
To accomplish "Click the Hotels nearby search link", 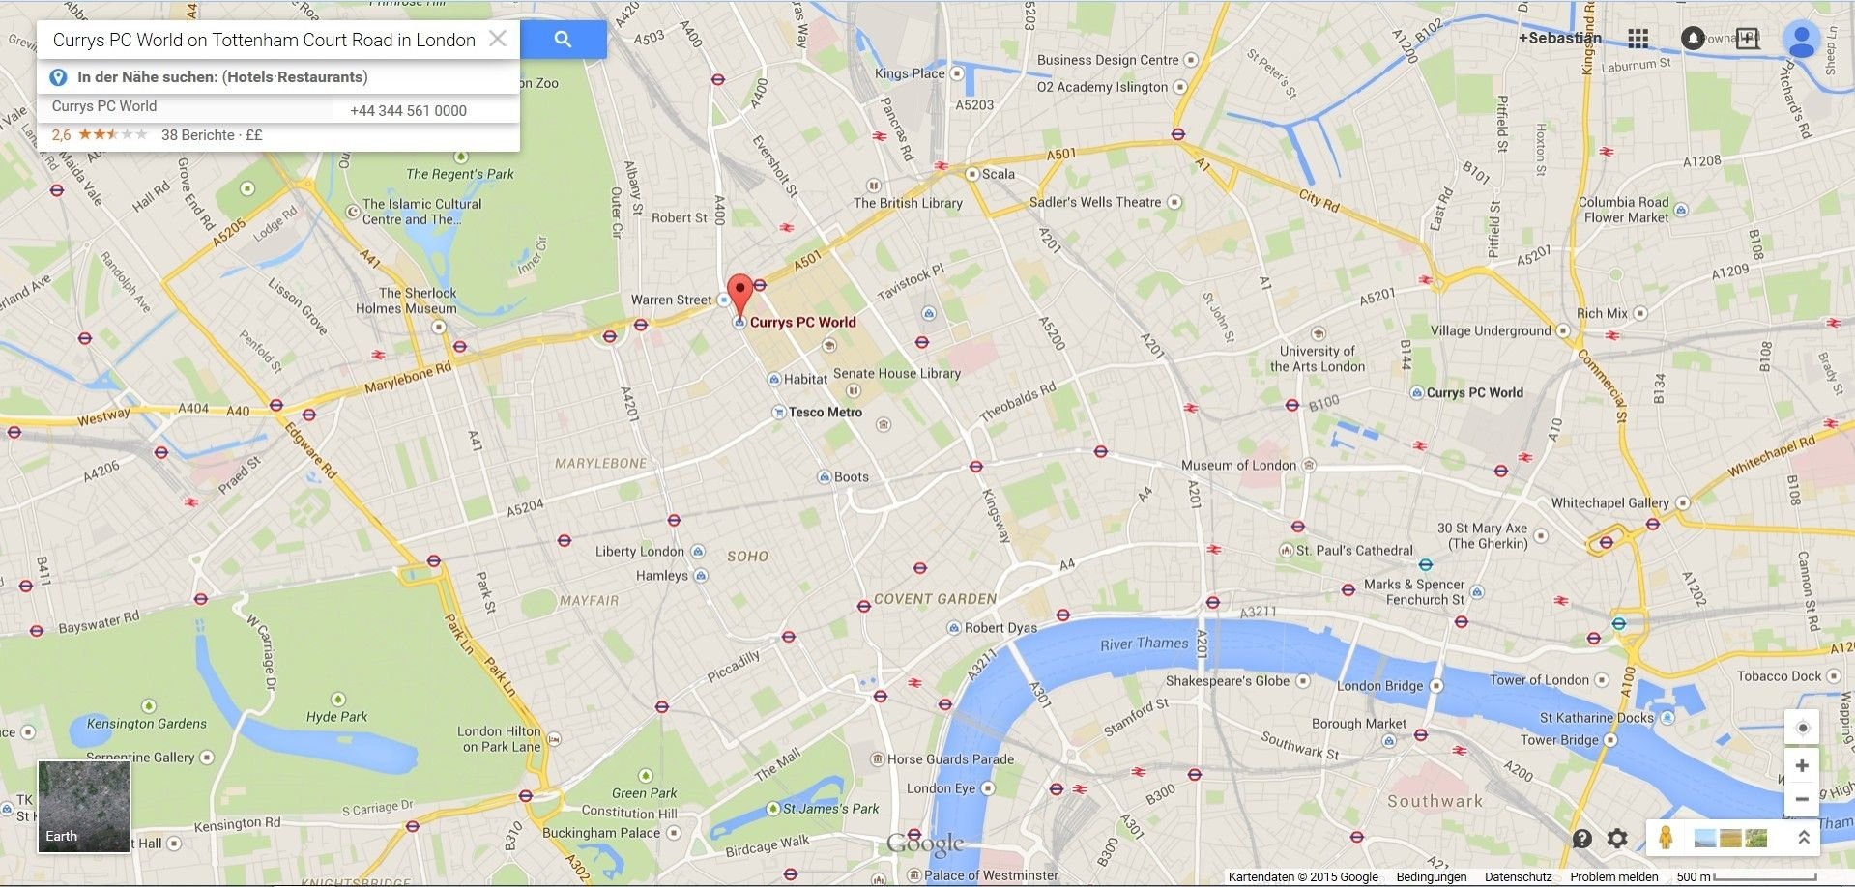I will (x=249, y=77).
